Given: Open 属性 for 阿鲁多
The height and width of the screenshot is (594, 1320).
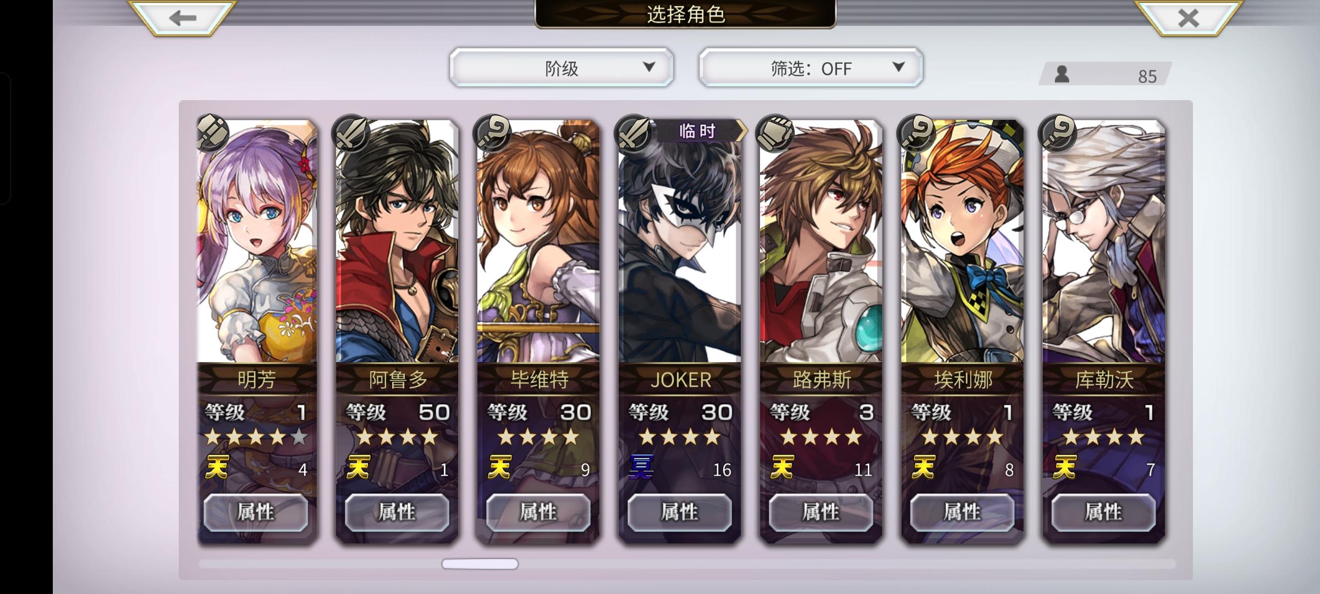Looking at the screenshot, I should 397,512.
